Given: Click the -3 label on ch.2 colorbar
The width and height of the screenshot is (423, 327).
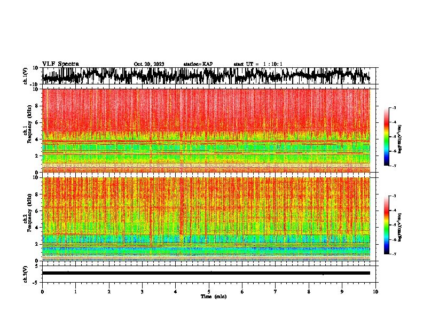Looking at the screenshot, I should click(394, 196).
